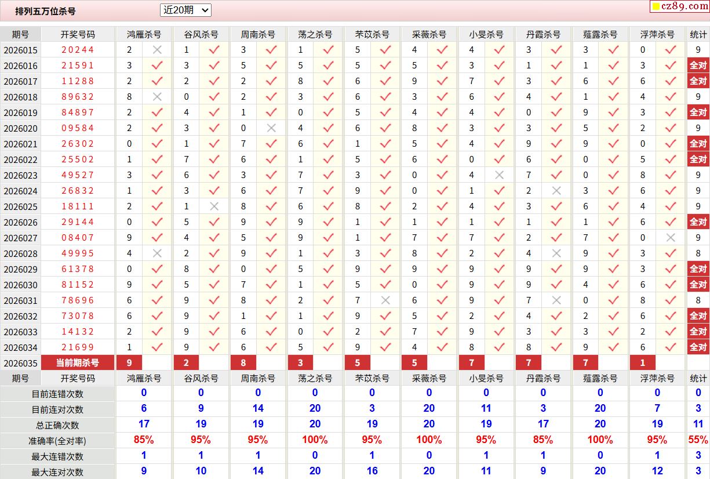Click the top 采薇杀号 column header
The image size is (710, 479).
[429, 34]
